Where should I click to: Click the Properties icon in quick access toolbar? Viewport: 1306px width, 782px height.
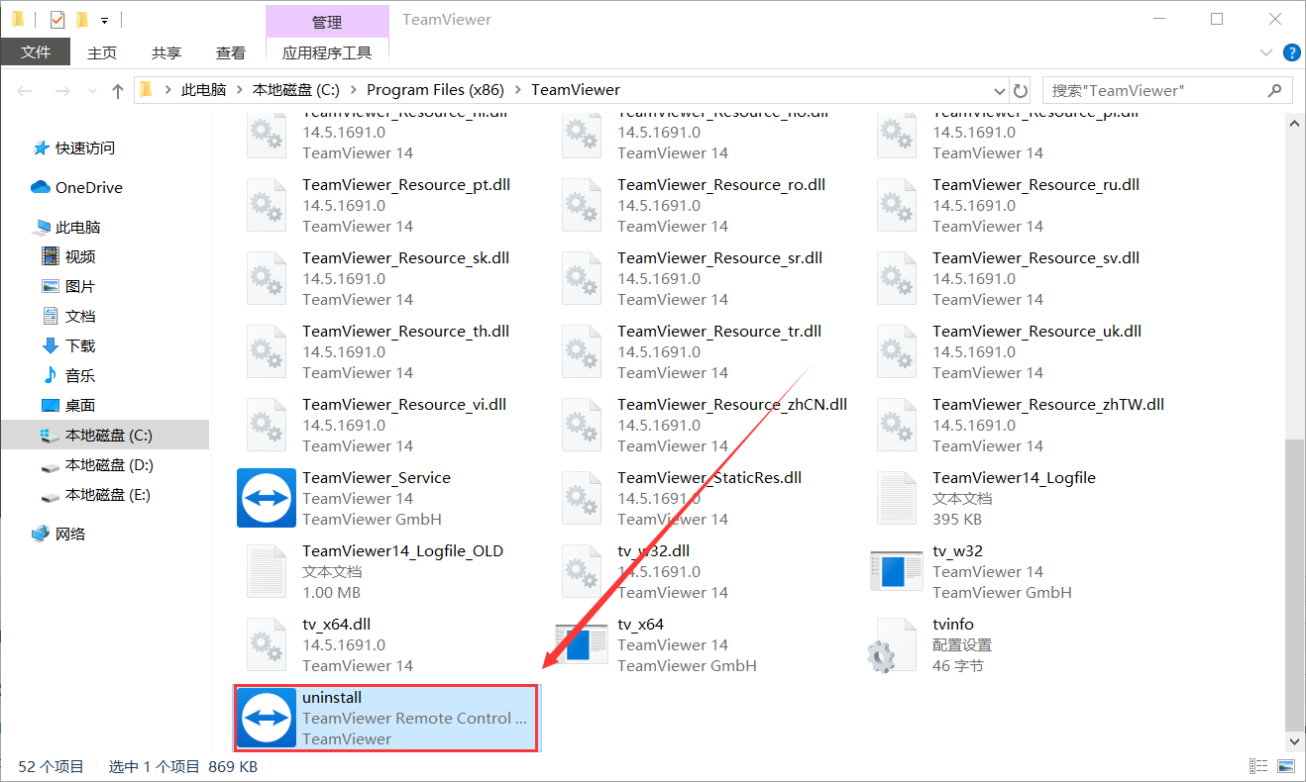(56, 20)
